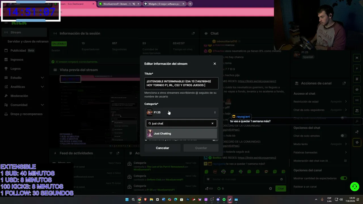Screen dimensions: 363x204
Task: Open Discord from the taskbar
Action: 218,199
